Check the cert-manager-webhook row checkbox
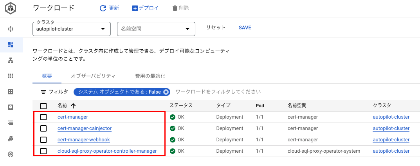The width and height of the screenshot is (420, 166). (x=43, y=140)
